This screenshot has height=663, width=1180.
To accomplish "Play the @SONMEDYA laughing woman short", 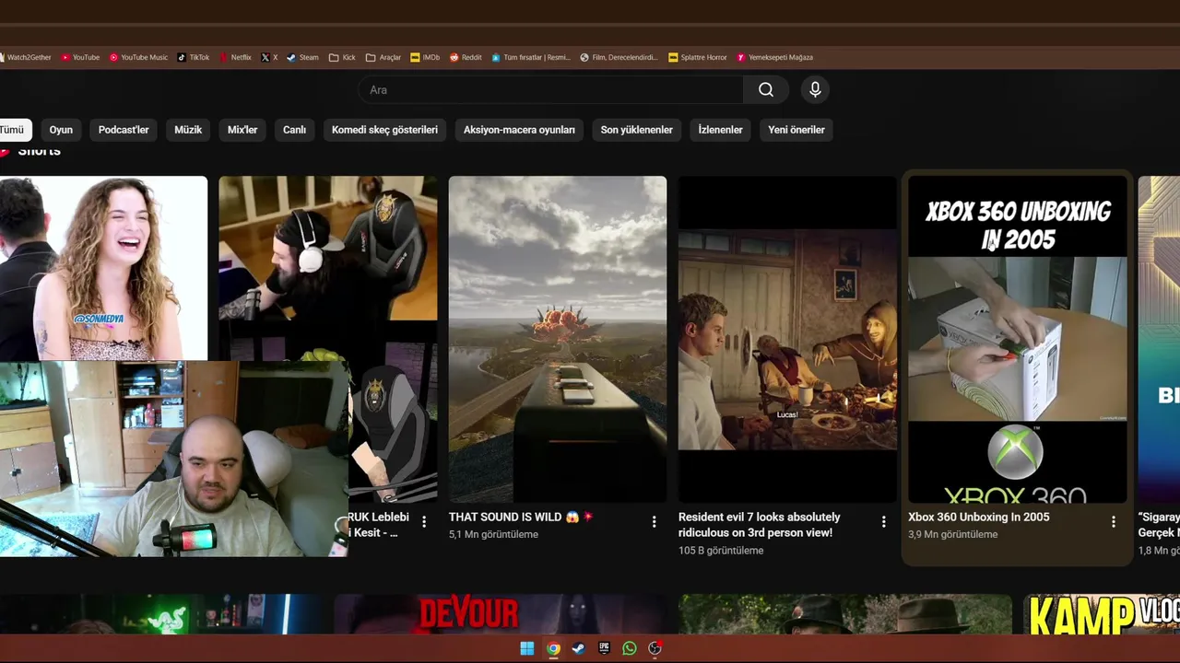I will pos(103,268).
